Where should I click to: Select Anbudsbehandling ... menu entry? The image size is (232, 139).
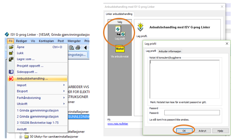(38, 79)
